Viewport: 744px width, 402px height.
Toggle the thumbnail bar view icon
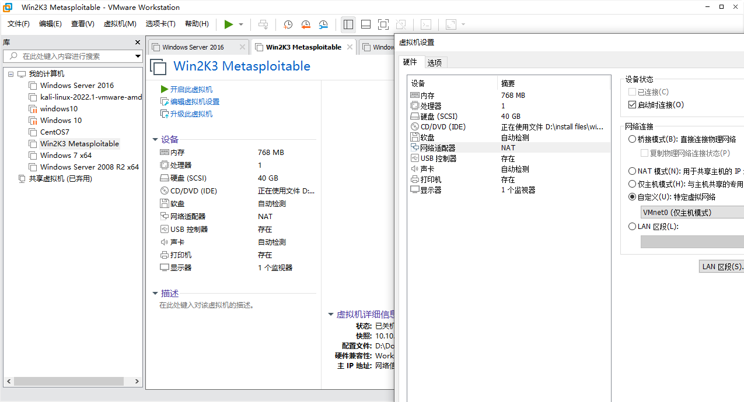(366, 24)
